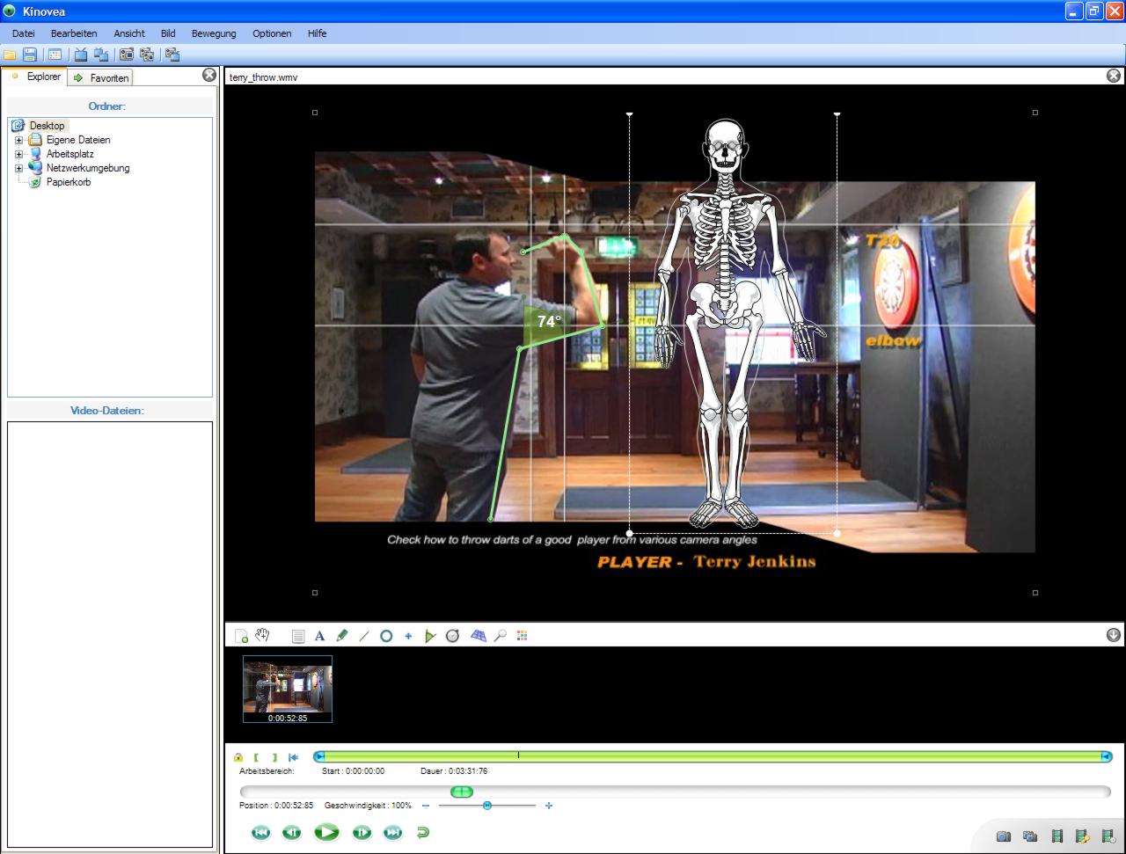Open the color profile palette
This screenshot has width=1126, height=854.
523,636
